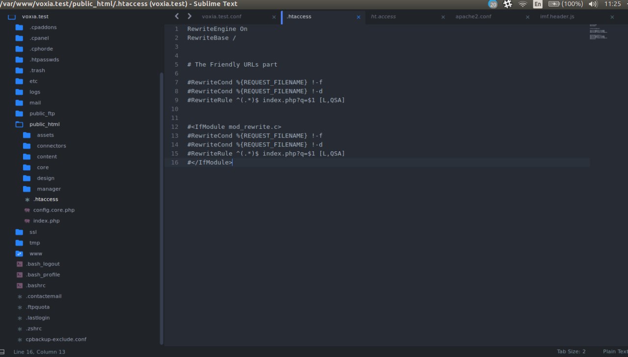Open the .cpaddons folder icon
Image resolution: width=628 pixels, height=357 pixels.
[19, 27]
